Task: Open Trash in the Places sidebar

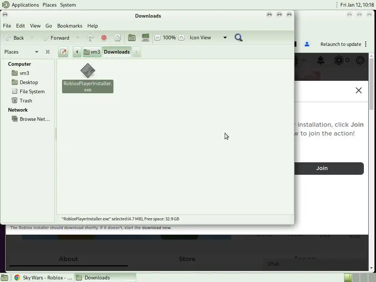Action: click(x=26, y=101)
